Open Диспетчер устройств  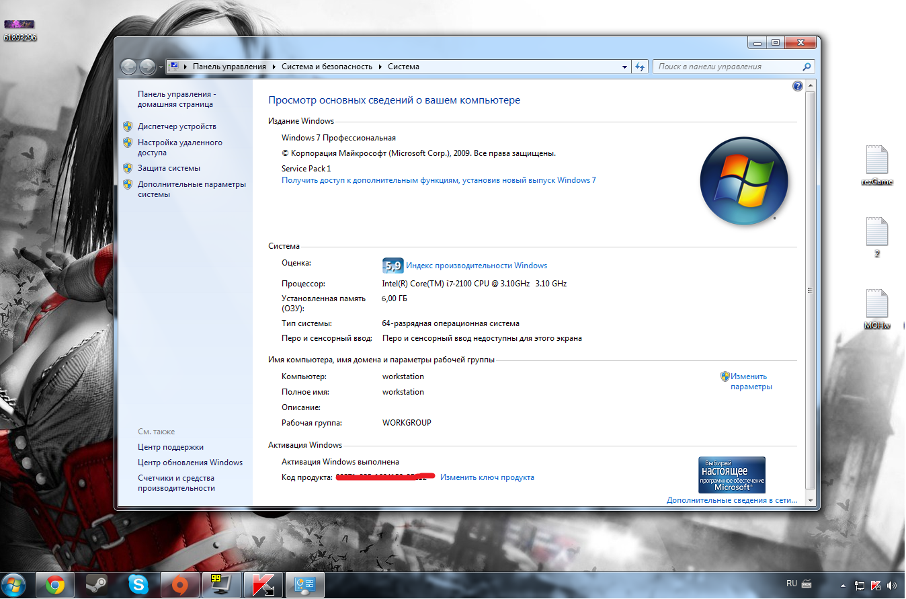pos(177,126)
